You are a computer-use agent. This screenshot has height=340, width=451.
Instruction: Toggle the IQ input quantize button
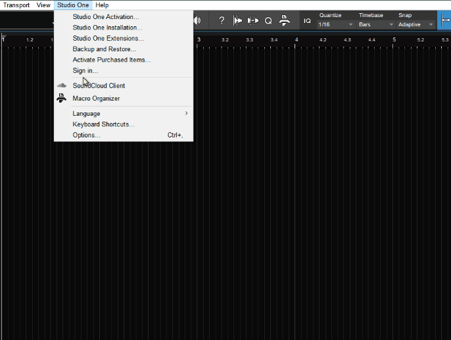click(x=307, y=20)
